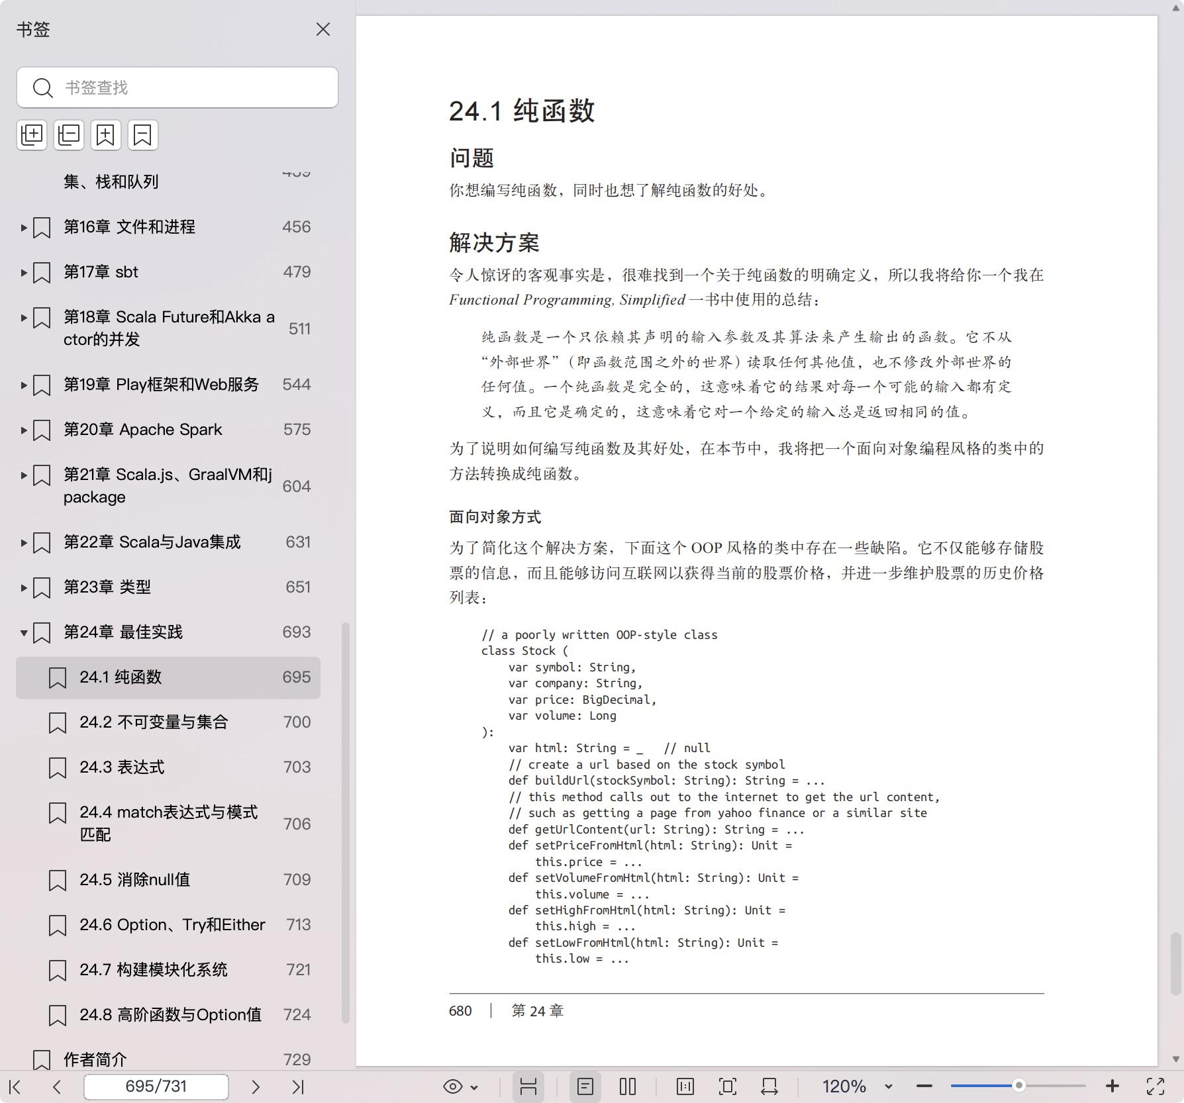Add a new bookmark icon
The width and height of the screenshot is (1184, 1103).
pos(106,135)
